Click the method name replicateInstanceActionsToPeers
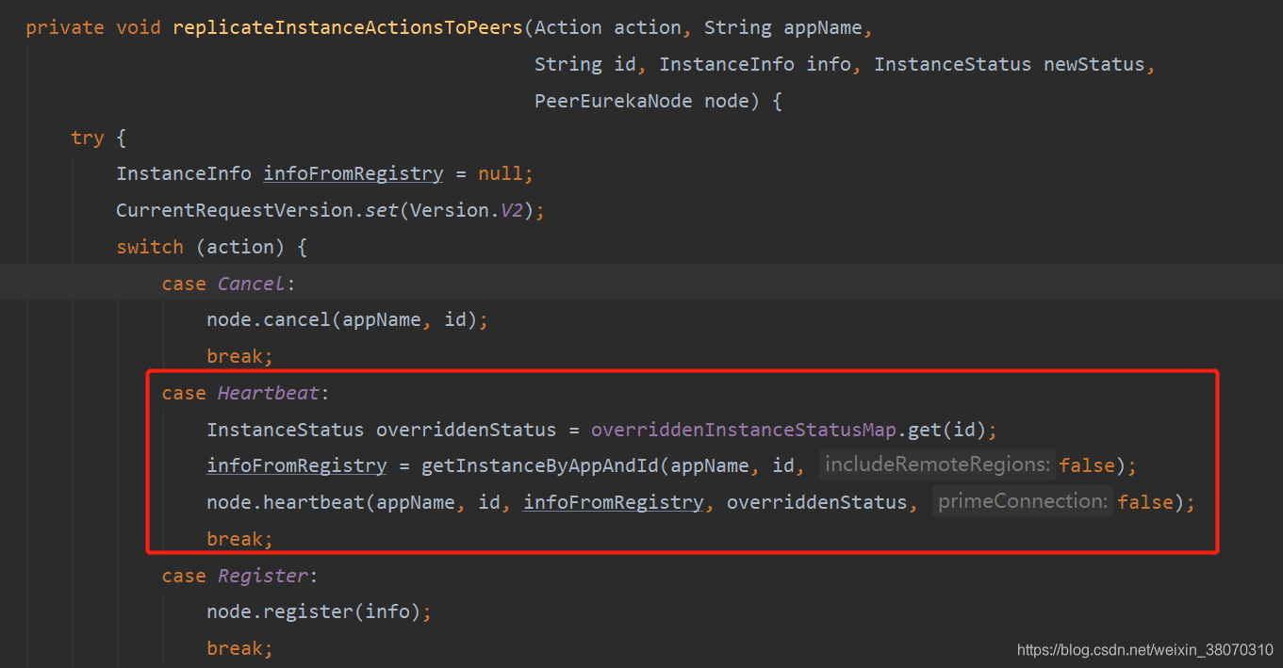Screen dimensions: 1283x668 348,27
